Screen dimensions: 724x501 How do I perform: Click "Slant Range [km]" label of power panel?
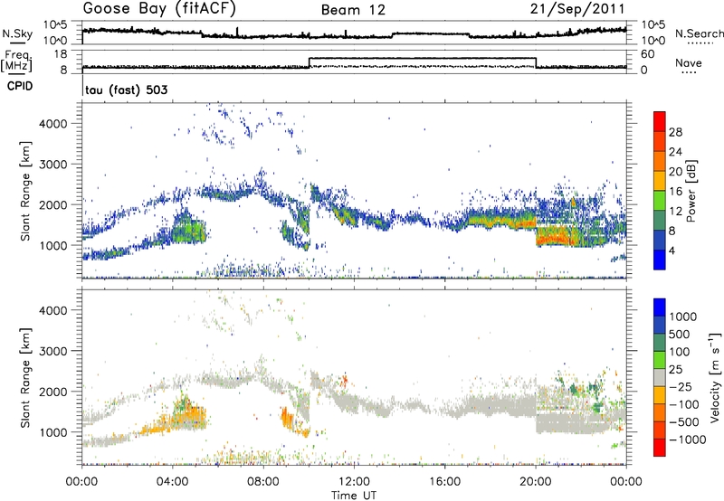point(25,191)
